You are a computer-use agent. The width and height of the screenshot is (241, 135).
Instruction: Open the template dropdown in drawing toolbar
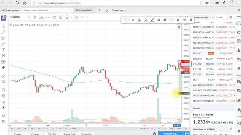tap(127, 20)
